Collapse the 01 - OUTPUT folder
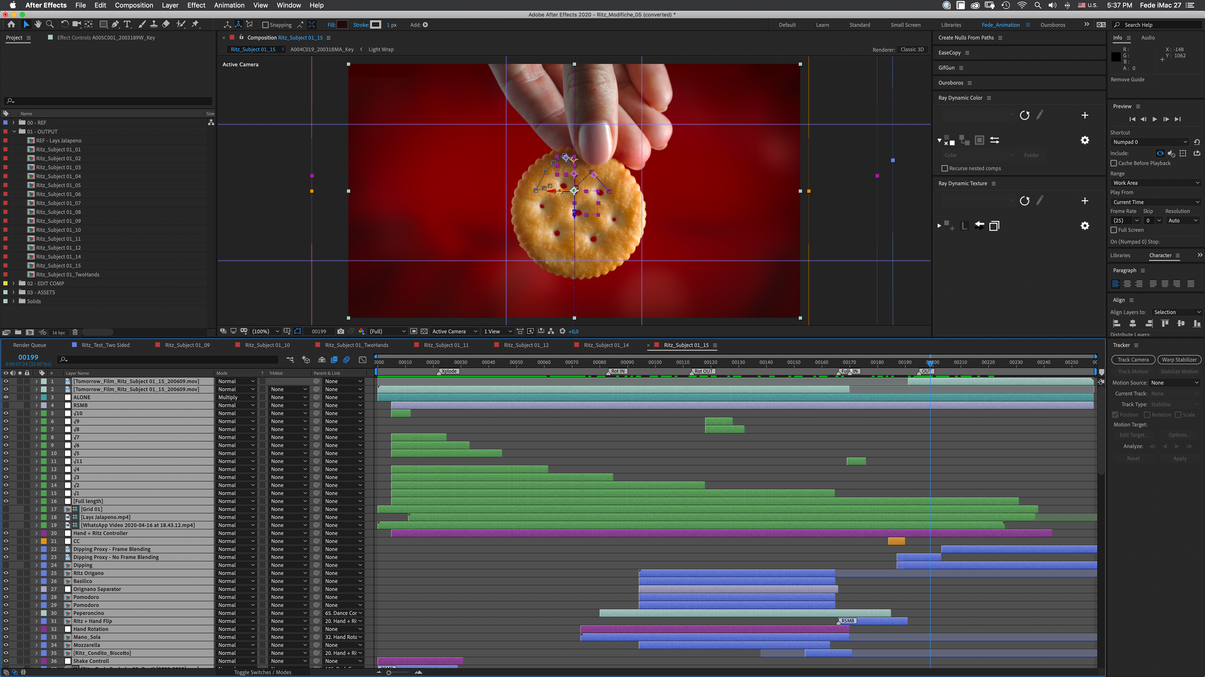Image resolution: width=1205 pixels, height=677 pixels. 13,131
